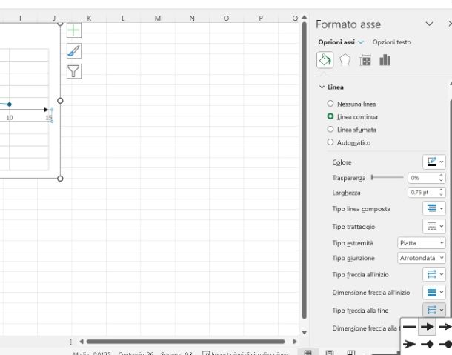This screenshot has width=452, height=355.
Task: Collapse the Linea section
Action: coord(322,87)
